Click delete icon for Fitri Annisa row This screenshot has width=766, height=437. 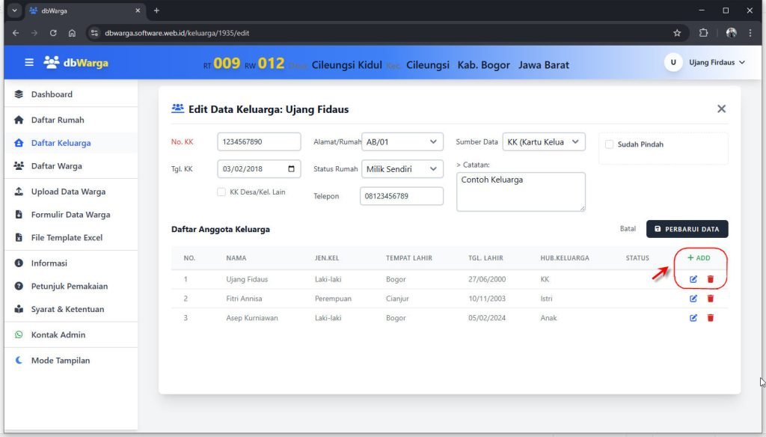click(711, 299)
